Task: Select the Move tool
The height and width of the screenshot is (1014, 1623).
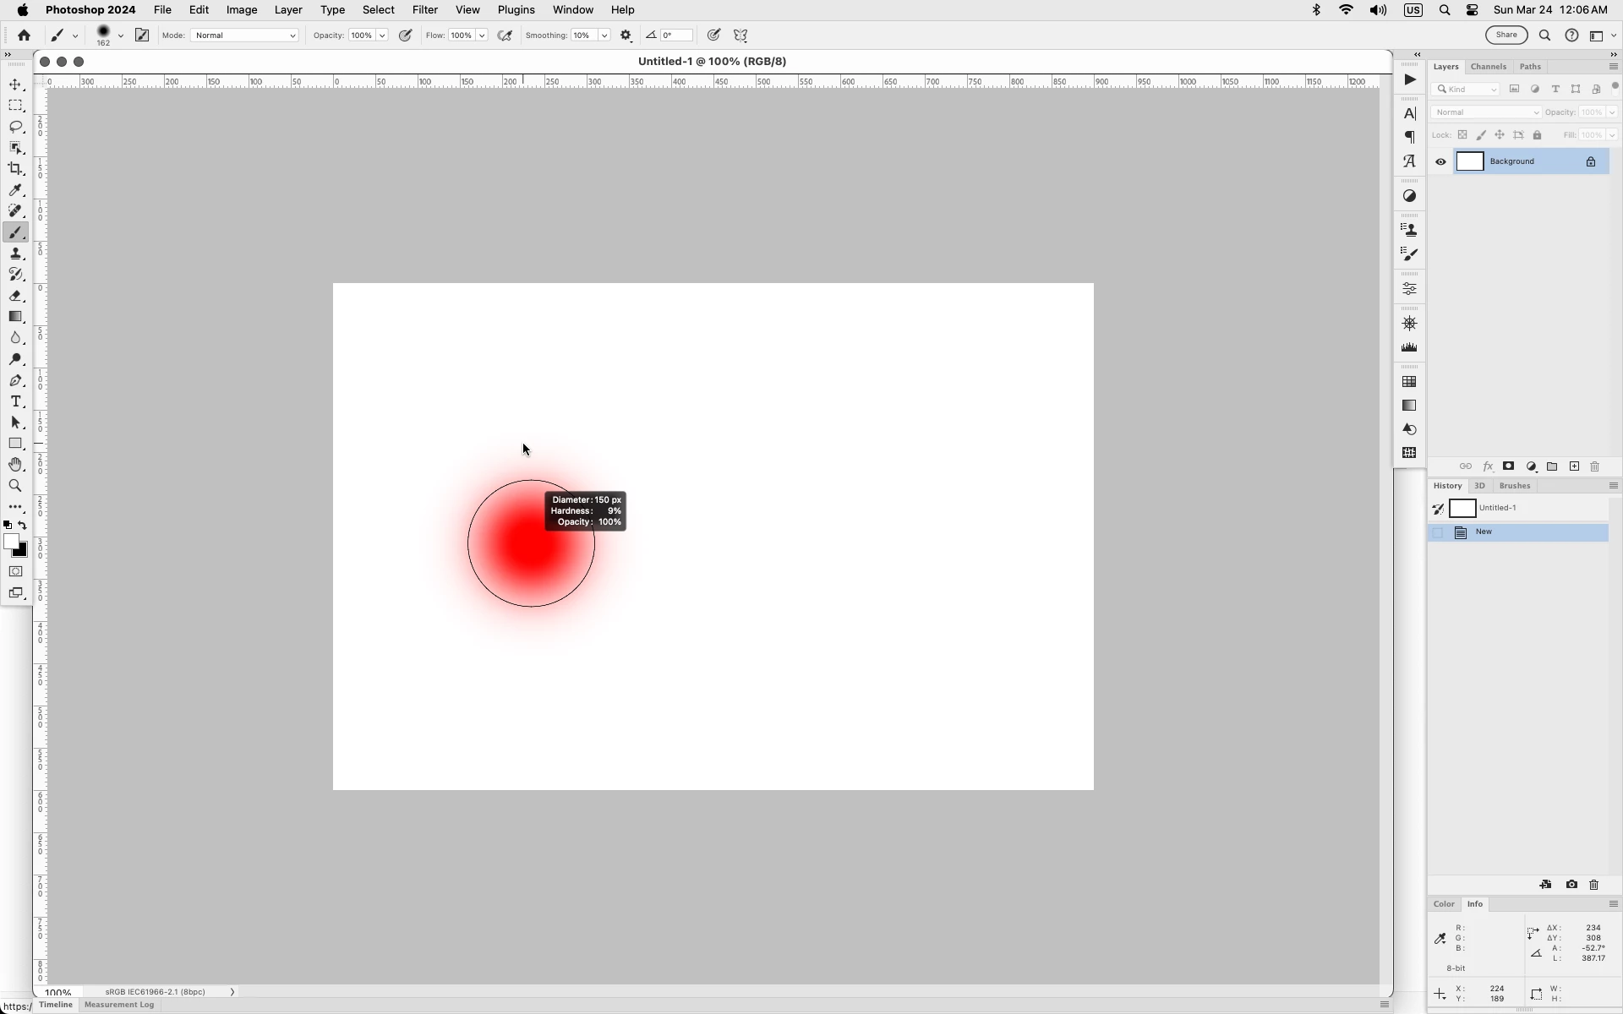Action: [15, 84]
